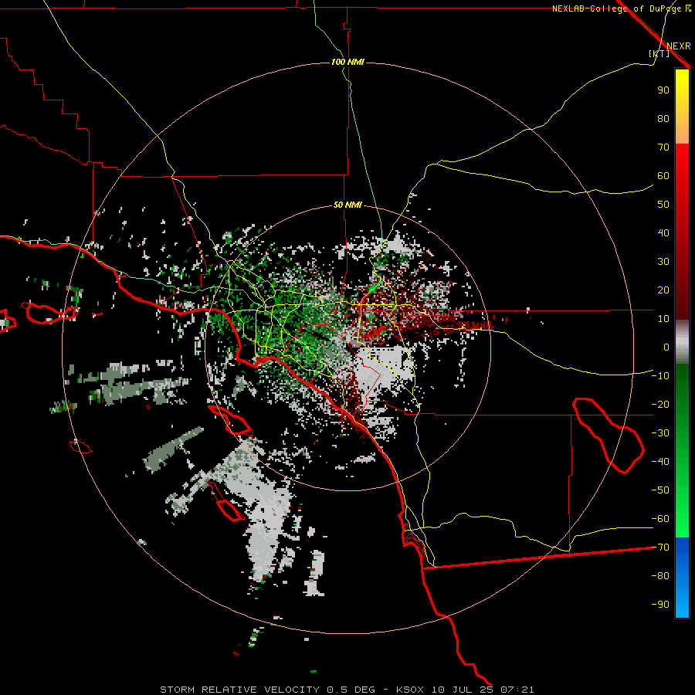Click the 40 value on the velocity scale
This screenshot has width=695, height=695.
[663, 232]
